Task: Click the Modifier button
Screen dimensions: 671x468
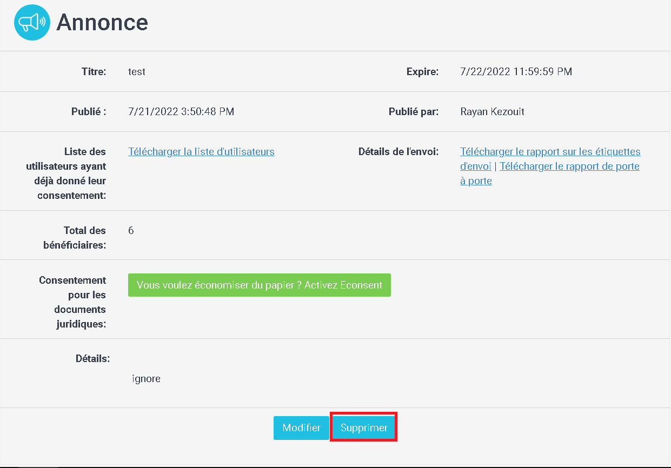Action: tap(301, 427)
